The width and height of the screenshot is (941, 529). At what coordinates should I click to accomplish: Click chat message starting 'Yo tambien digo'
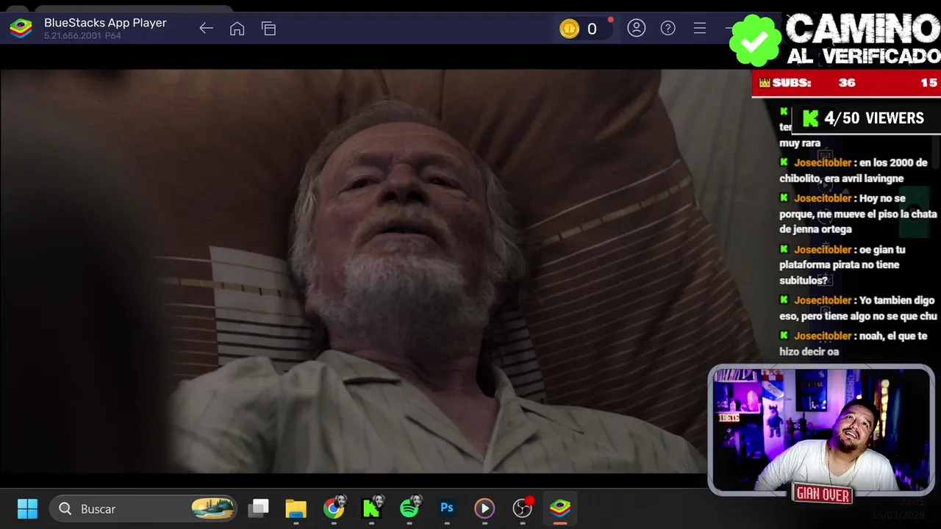pyautogui.click(x=858, y=308)
